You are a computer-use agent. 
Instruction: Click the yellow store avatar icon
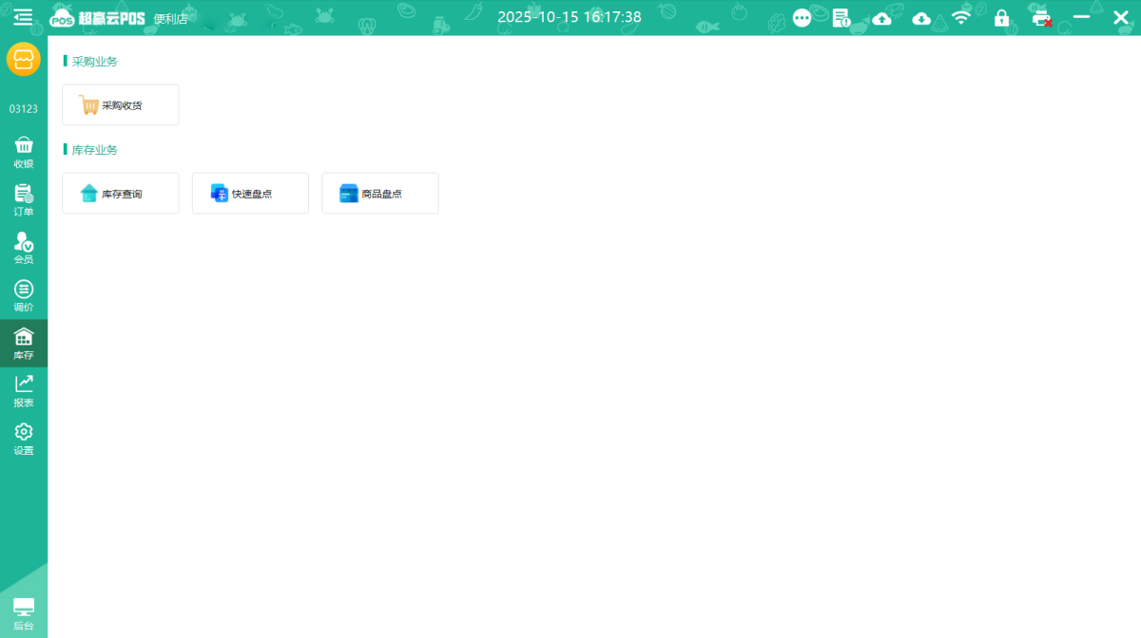23,60
